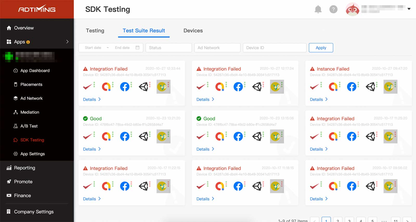Click Facebook icon in 12:17:24 card
416x222 pixels.
tap(238, 87)
